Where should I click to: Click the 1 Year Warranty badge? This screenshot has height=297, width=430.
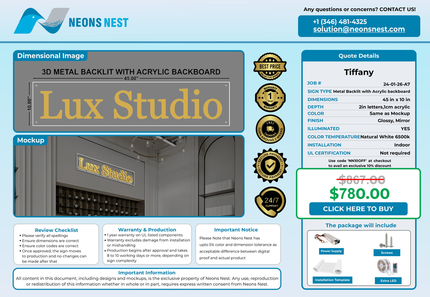click(x=270, y=98)
